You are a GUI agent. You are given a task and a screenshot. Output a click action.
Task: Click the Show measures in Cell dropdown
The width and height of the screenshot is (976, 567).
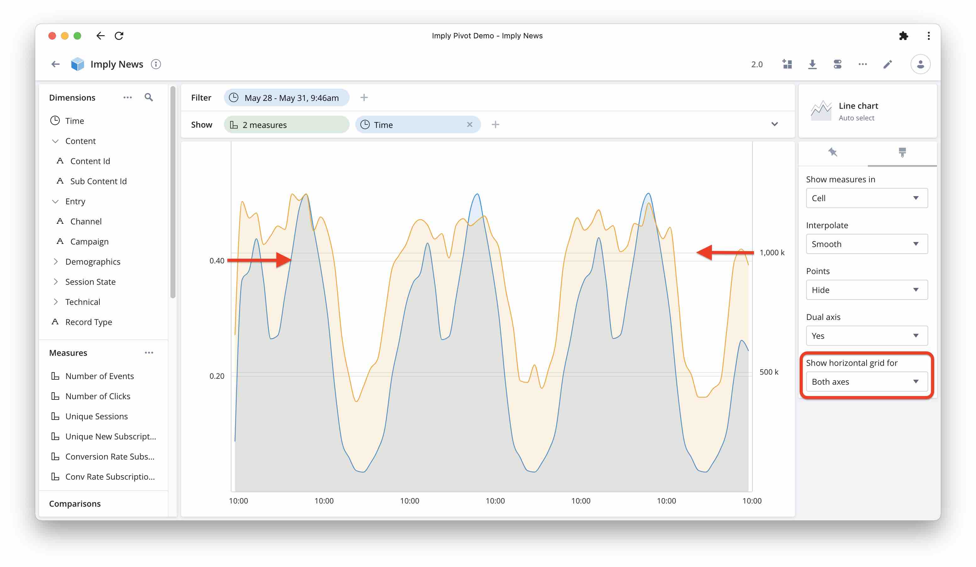tap(866, 198)
